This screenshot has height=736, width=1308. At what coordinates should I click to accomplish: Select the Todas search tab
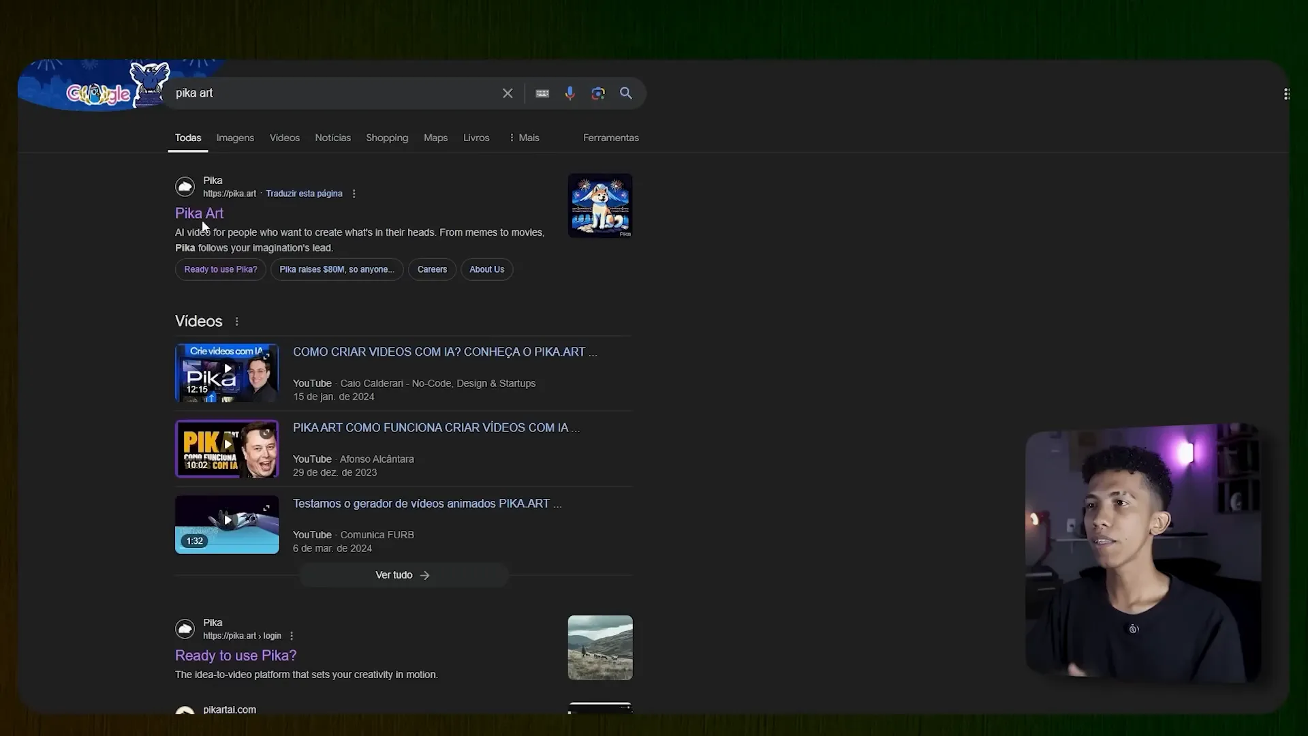[188, 138]
